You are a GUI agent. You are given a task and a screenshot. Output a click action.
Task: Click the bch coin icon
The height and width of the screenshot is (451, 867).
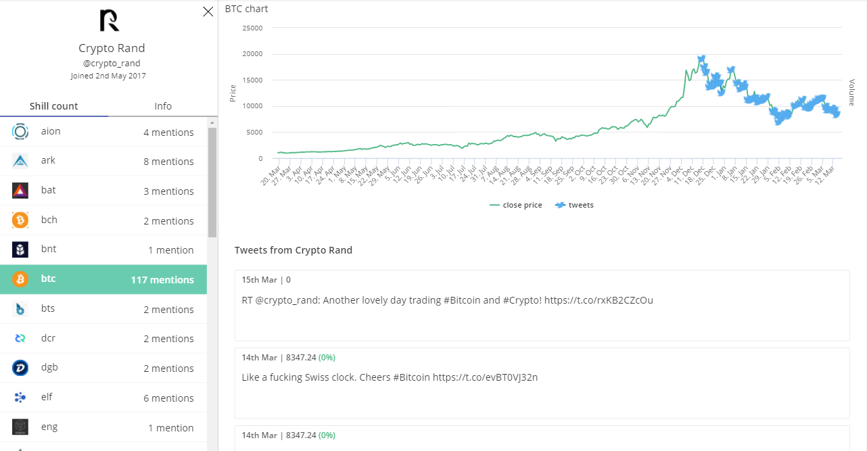(x=20, y=220)
